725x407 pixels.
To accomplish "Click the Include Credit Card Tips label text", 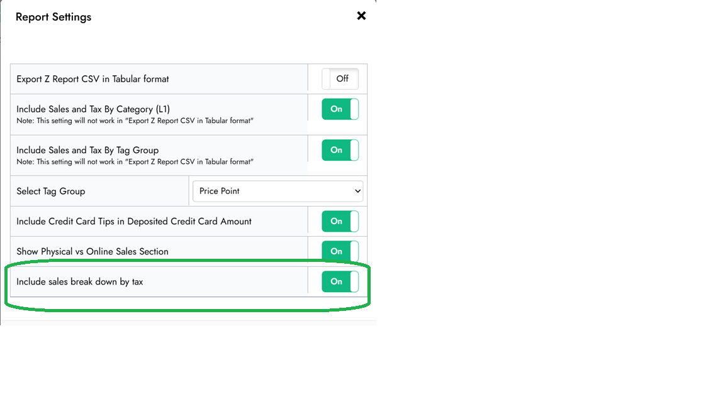I will pos(134,221).
